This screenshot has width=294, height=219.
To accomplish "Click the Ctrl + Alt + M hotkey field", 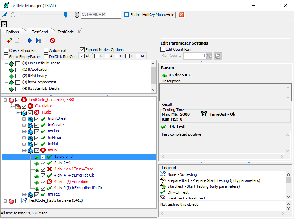I will (101, 15).
